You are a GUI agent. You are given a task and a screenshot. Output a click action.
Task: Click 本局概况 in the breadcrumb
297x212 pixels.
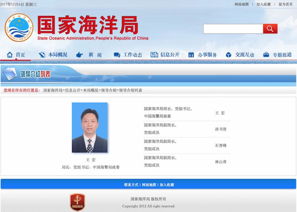coord(91,90)
